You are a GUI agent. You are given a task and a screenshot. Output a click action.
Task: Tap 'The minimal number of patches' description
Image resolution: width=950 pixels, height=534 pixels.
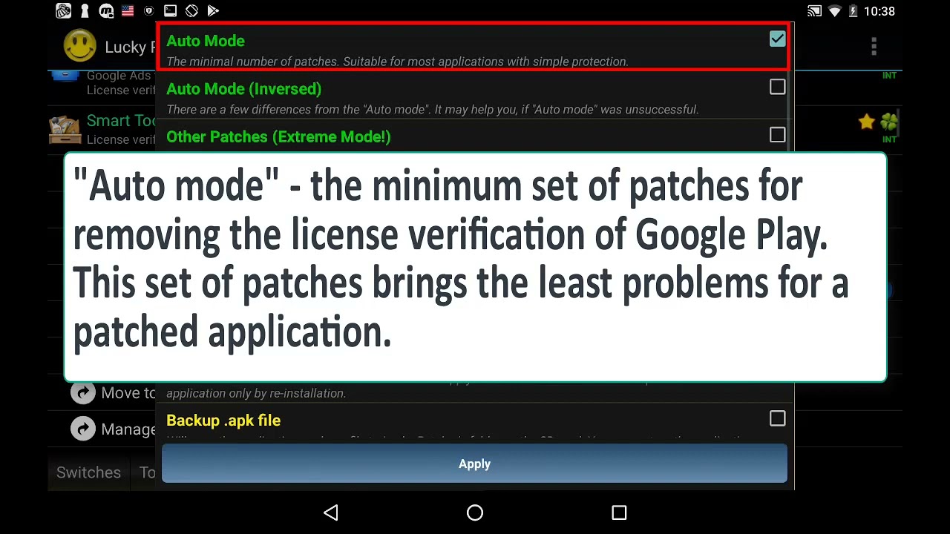click(397, 62)
